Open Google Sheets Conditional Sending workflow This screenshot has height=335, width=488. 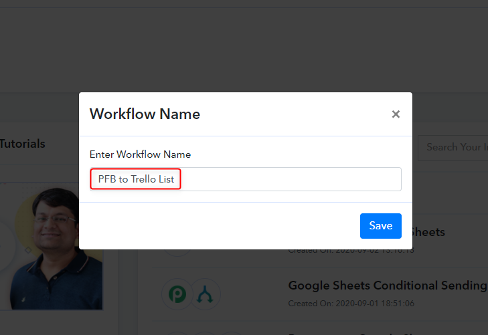(x=388, y=286)
